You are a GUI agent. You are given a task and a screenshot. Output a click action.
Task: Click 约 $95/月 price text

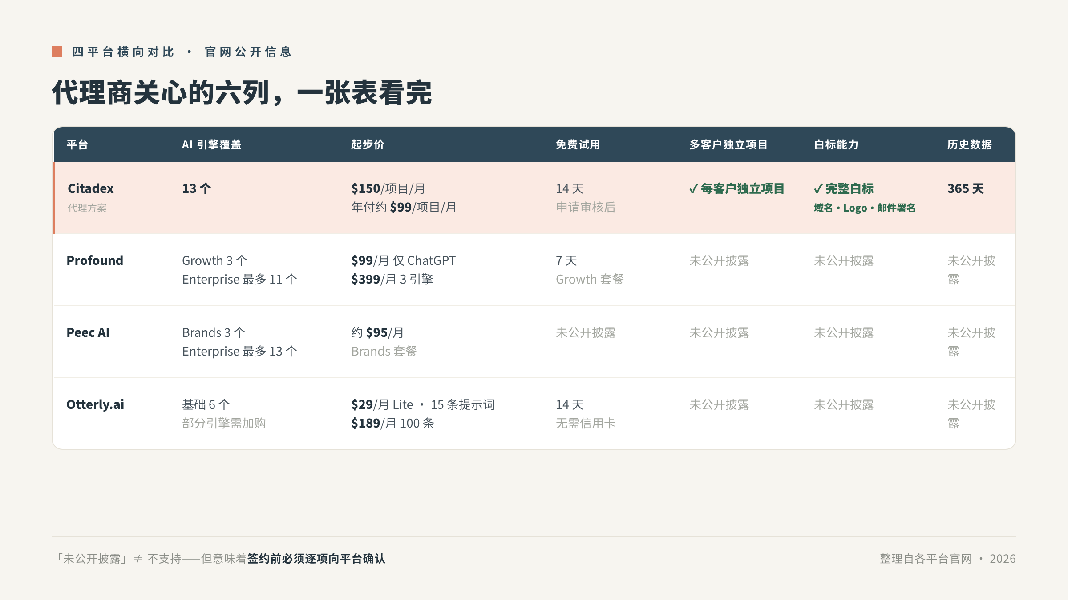coord(377,332)
